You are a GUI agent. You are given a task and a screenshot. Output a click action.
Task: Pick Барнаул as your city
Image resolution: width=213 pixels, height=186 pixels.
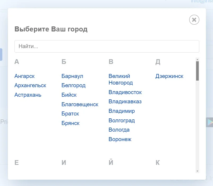click(72, 76)
